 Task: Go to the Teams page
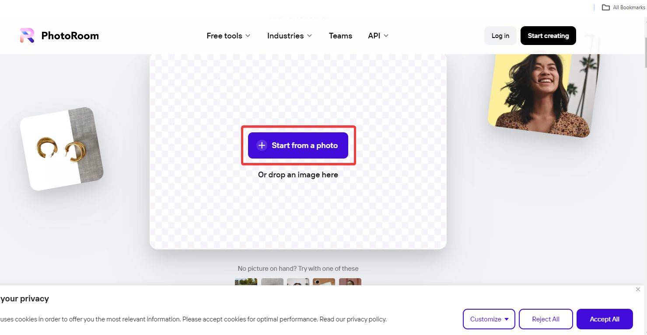[340, 36]
